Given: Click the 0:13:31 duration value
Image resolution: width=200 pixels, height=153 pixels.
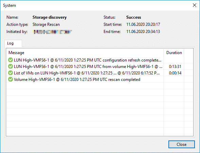Looking at the screenshot, I should coord(175,67).
